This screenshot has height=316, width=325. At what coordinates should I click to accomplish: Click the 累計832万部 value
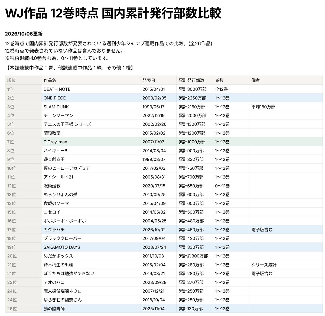[x=191, y=159]
